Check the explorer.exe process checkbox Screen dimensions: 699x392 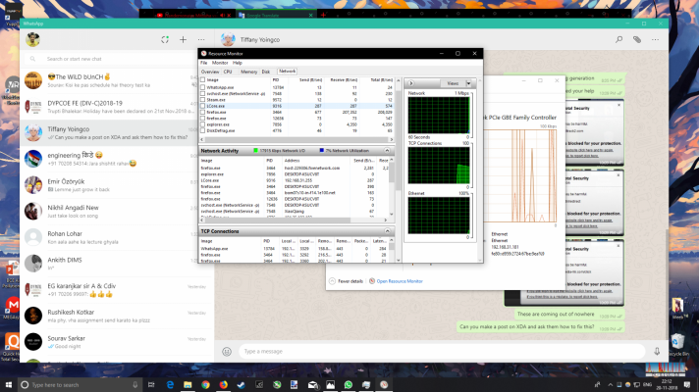[203, 125]
